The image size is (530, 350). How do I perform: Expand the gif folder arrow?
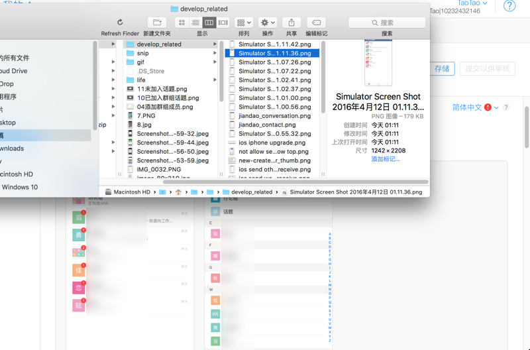[215, 62]
